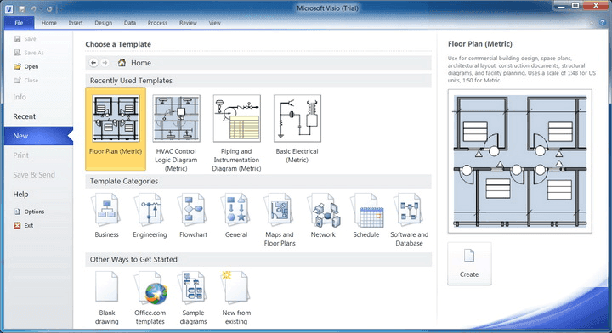Click the Home breadcrumb text
Viewport: 612px width, 333px height.
(x=141, y=63)
